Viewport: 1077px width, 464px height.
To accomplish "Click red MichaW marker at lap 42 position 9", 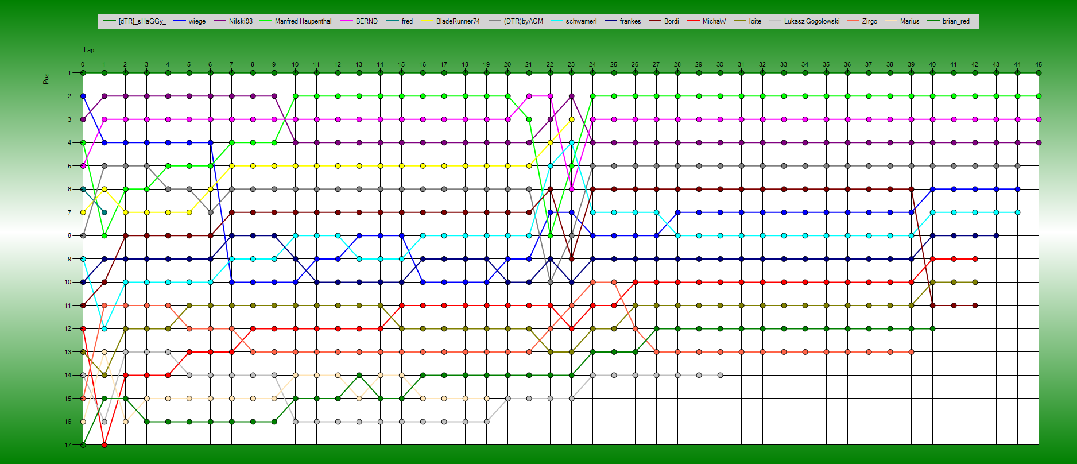I will (975, 259).
